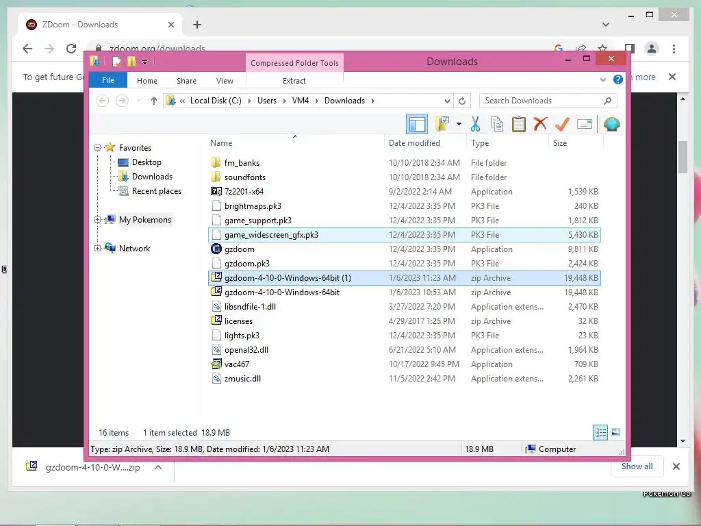Open address bar previous locations dropdown
The image size is (701, 526).
tap(447, 101)
